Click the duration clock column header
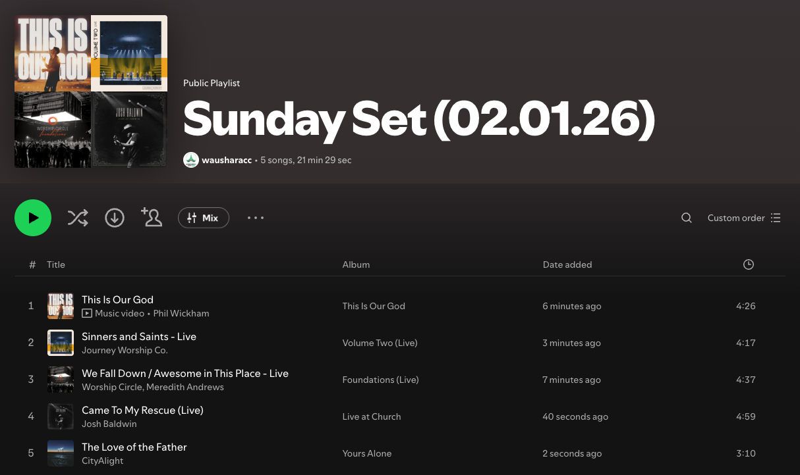 click(748, 264)
